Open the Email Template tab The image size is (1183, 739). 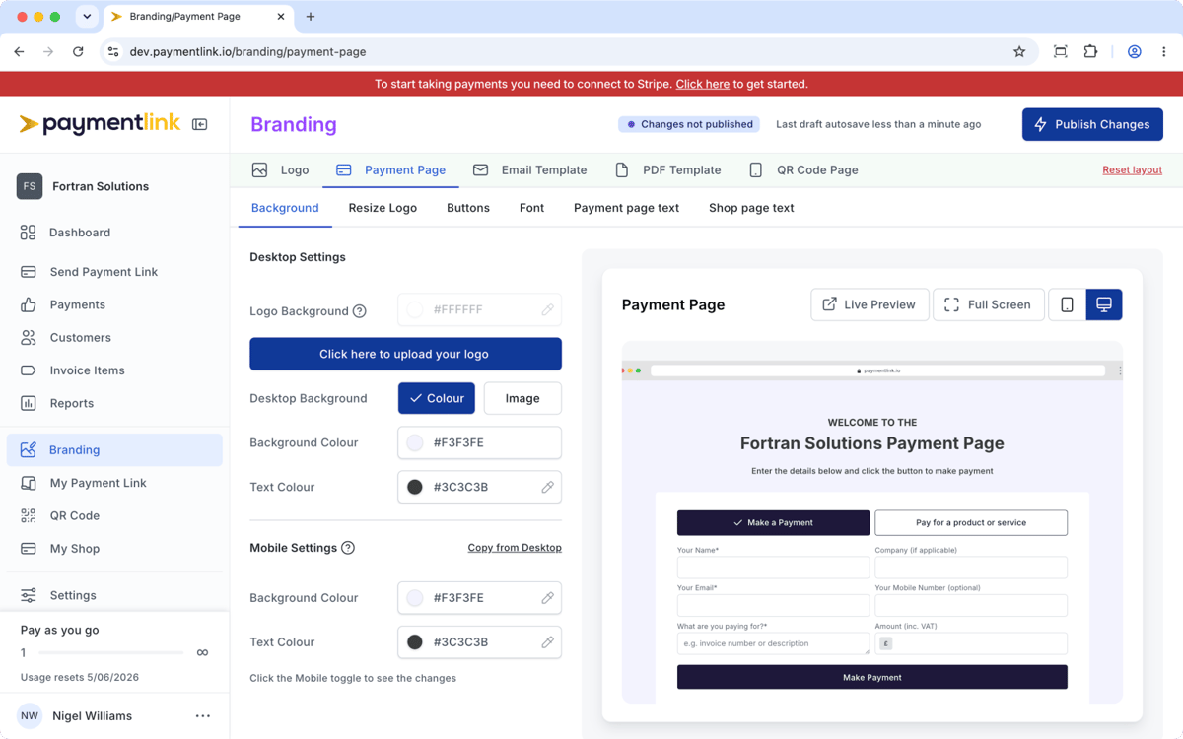(x=529, y=169)
